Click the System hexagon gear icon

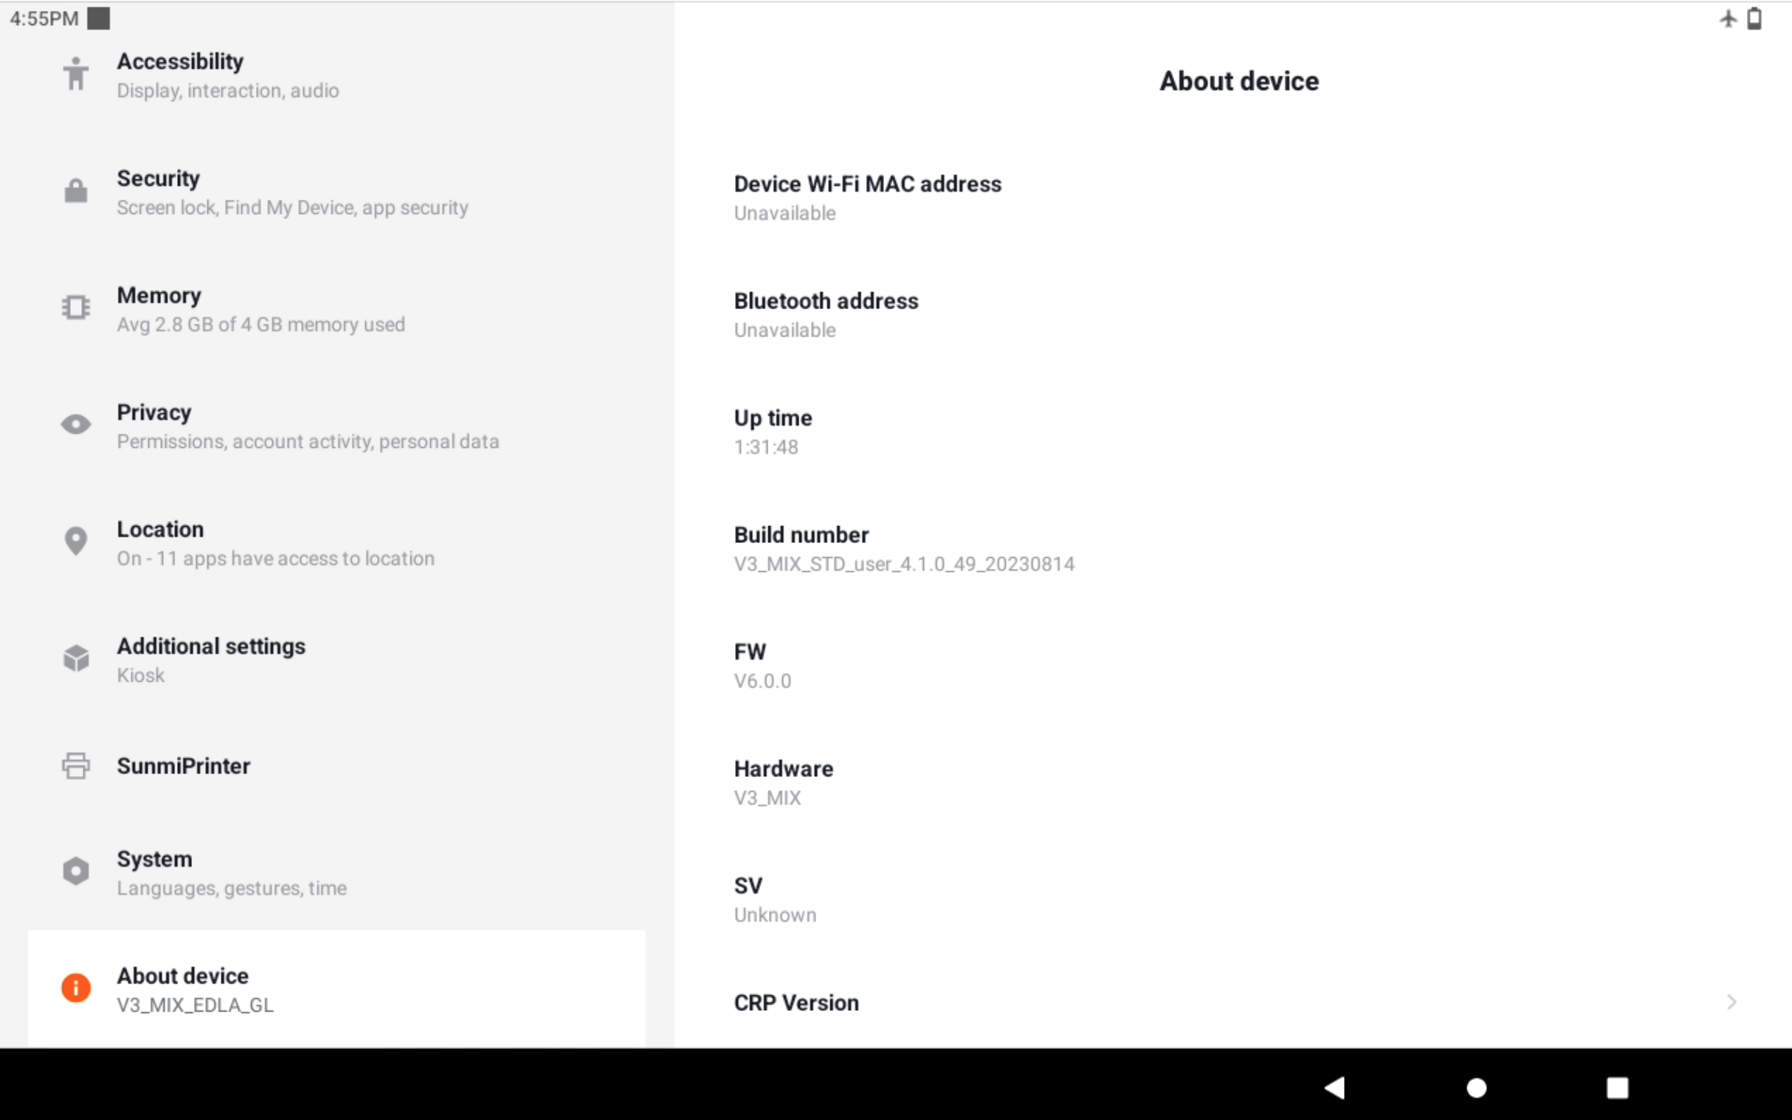tap(75, 871)
